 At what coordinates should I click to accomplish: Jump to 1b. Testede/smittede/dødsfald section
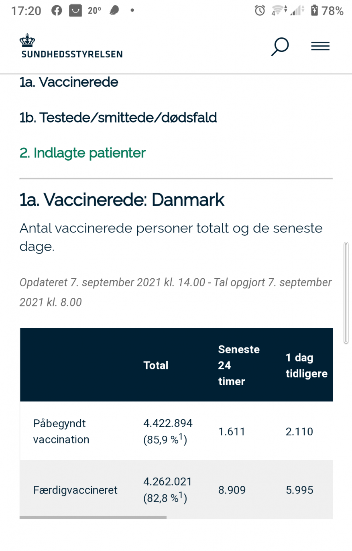click(118, 118)
